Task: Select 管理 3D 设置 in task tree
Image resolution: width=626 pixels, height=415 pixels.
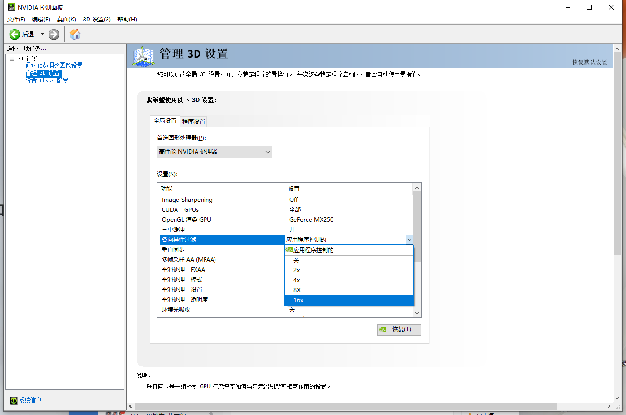Action: click(43, 73)
